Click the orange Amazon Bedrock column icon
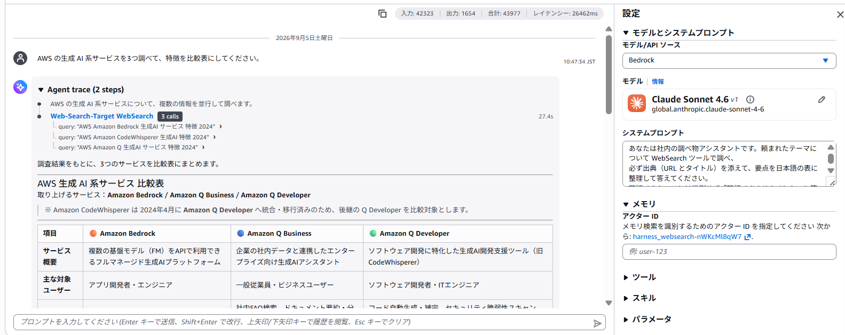The image size is (845, 335). (x=93, y=233)
